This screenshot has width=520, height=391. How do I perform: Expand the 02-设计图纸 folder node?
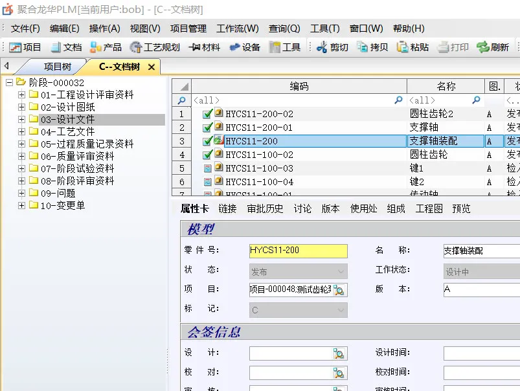pyautogui.click(x=22, y=107)
